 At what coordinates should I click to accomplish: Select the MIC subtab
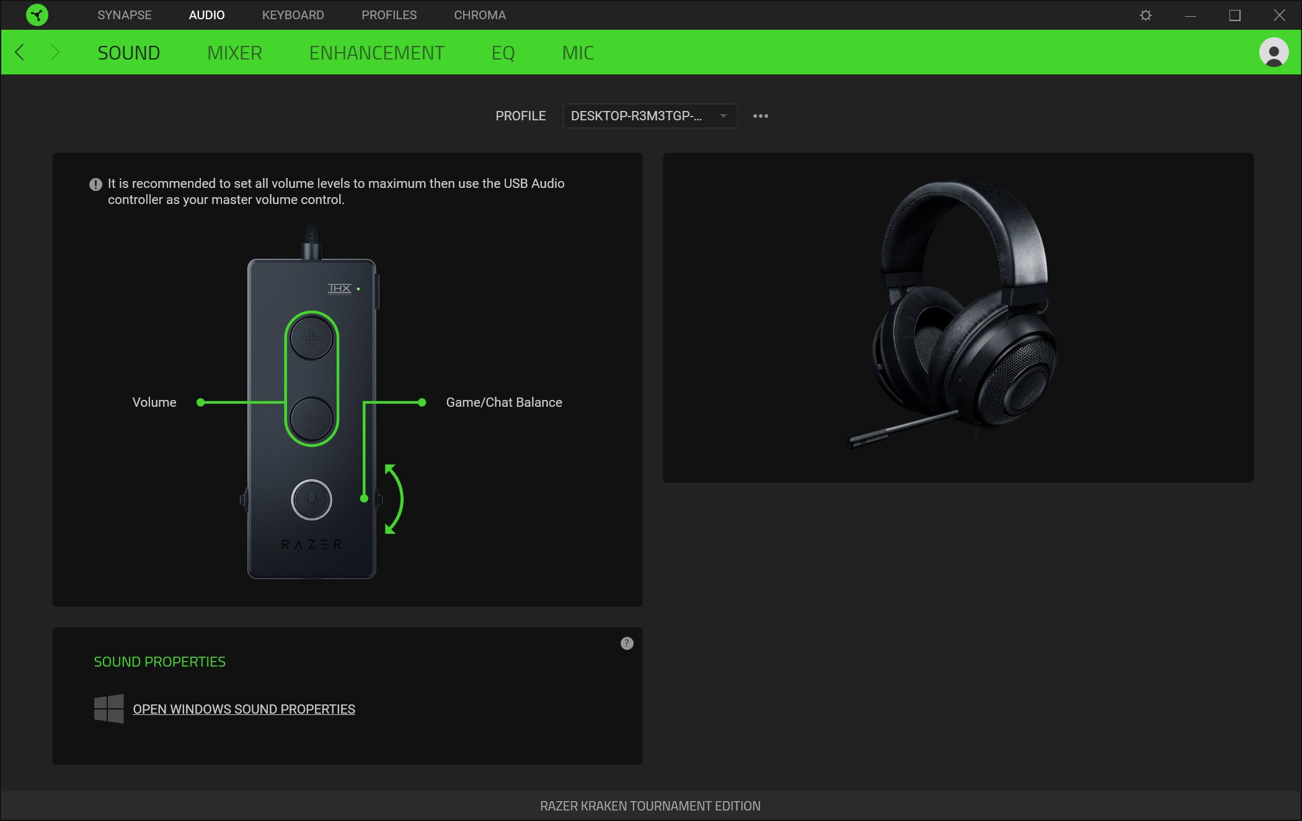tap(578, 53)
